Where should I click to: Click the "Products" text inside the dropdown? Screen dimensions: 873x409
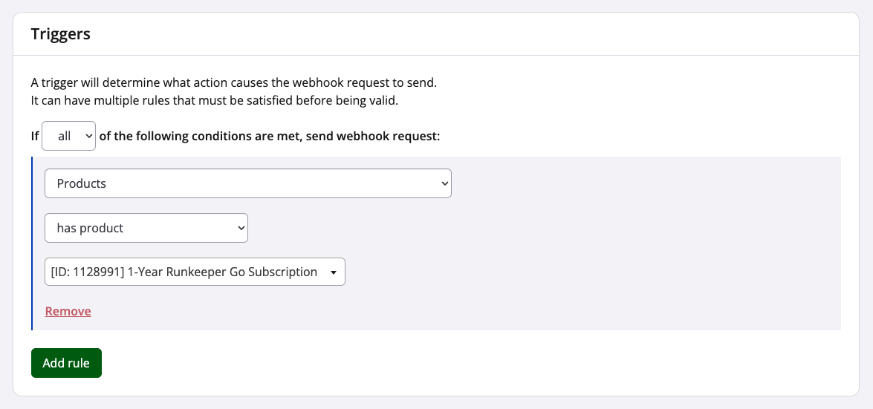point(82,183)
